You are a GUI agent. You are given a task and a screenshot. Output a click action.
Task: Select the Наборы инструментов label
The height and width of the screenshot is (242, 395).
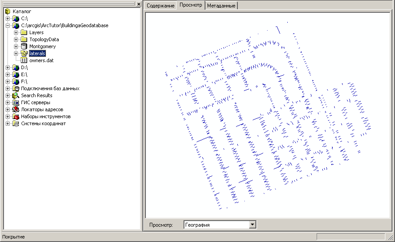(x=46, y=116)
